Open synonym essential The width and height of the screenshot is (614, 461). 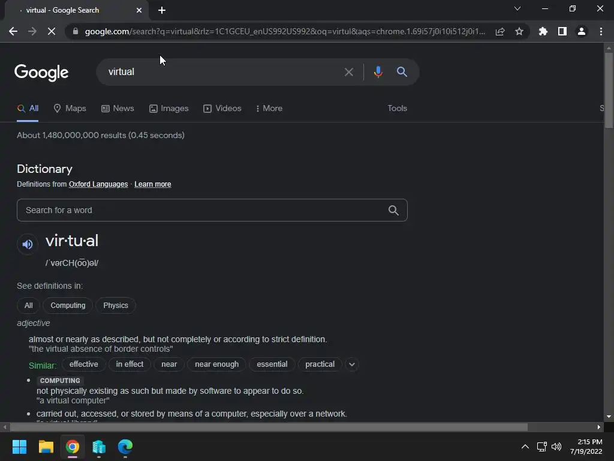(272, 364)
